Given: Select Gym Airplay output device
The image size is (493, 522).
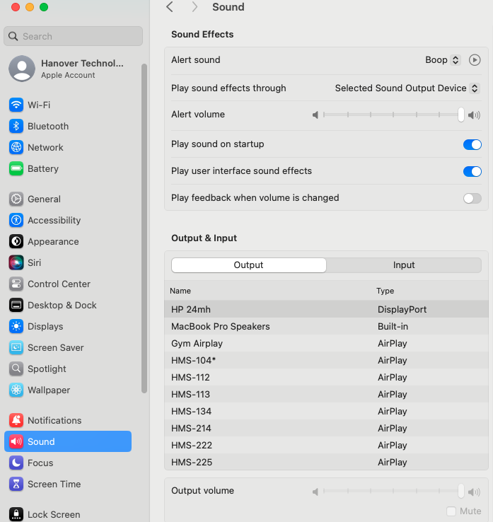Looking at the screenshot, I should coord(326,343).
